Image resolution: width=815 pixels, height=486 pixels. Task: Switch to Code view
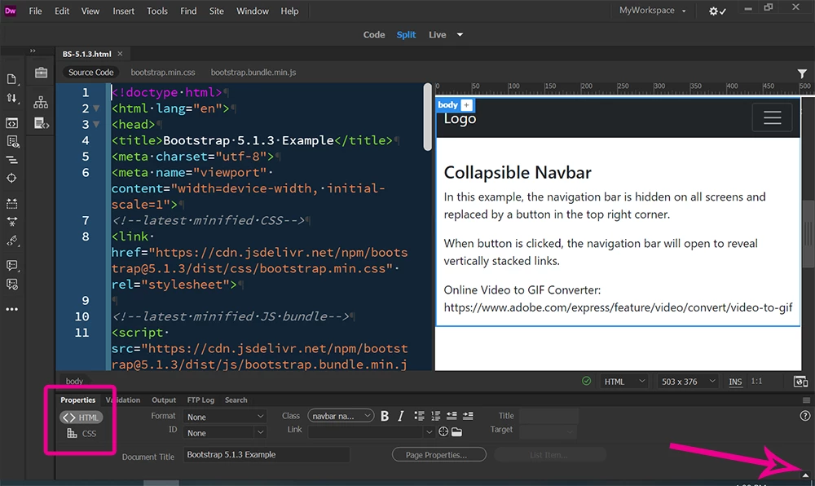[x=374, y=35]
